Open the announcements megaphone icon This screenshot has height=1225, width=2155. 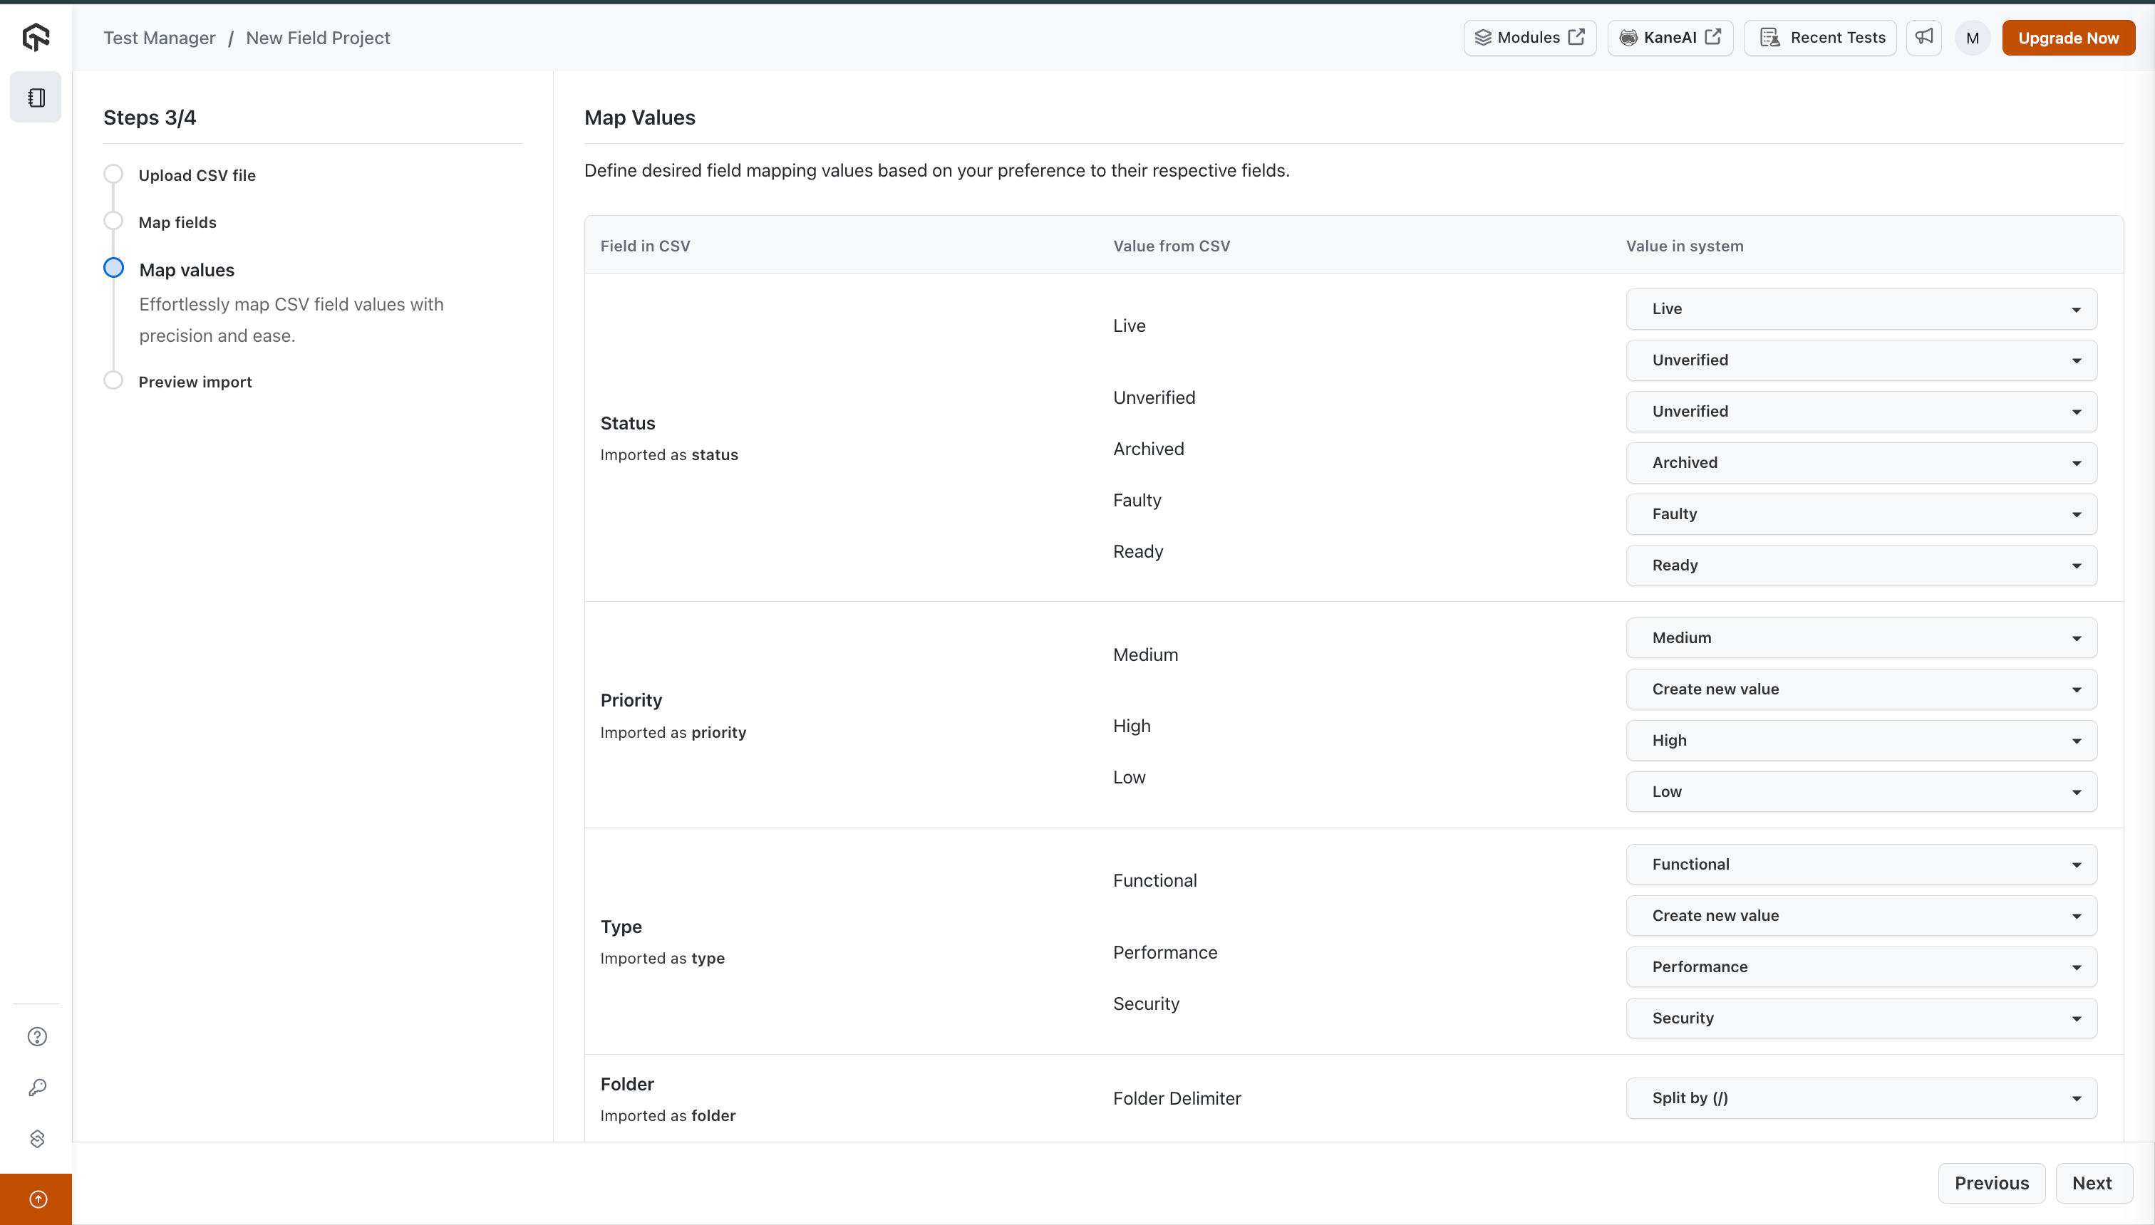1924,37
